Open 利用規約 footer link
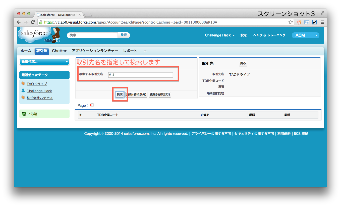This screenshot has height=207, width=341. pos(284,134)
